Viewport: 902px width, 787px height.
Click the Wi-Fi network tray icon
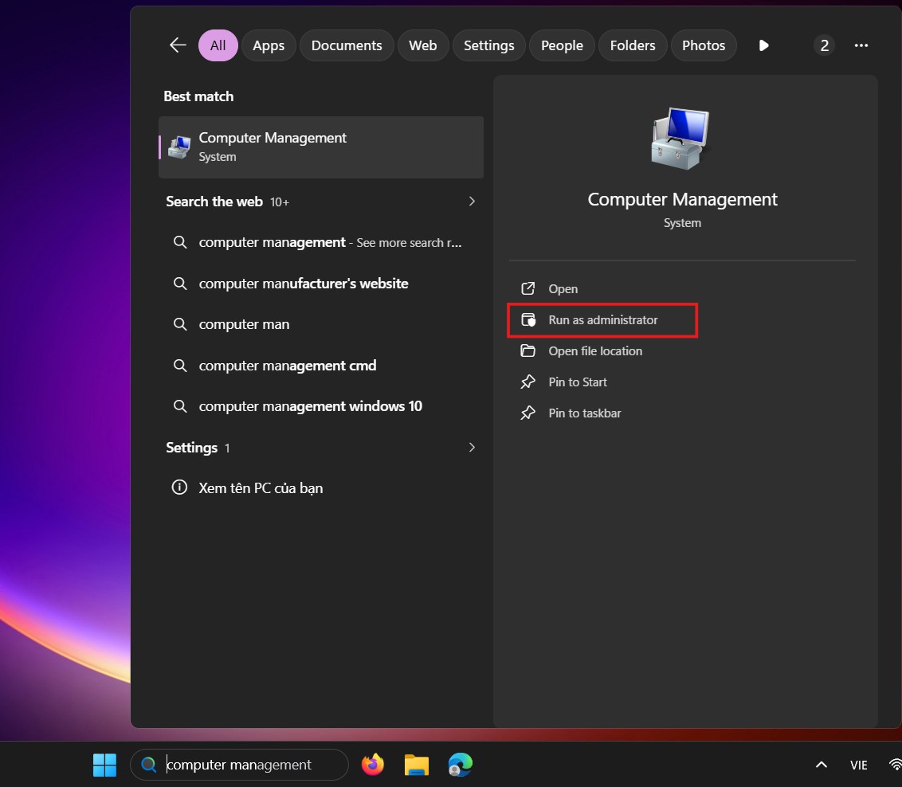click(x=895, y=765)
